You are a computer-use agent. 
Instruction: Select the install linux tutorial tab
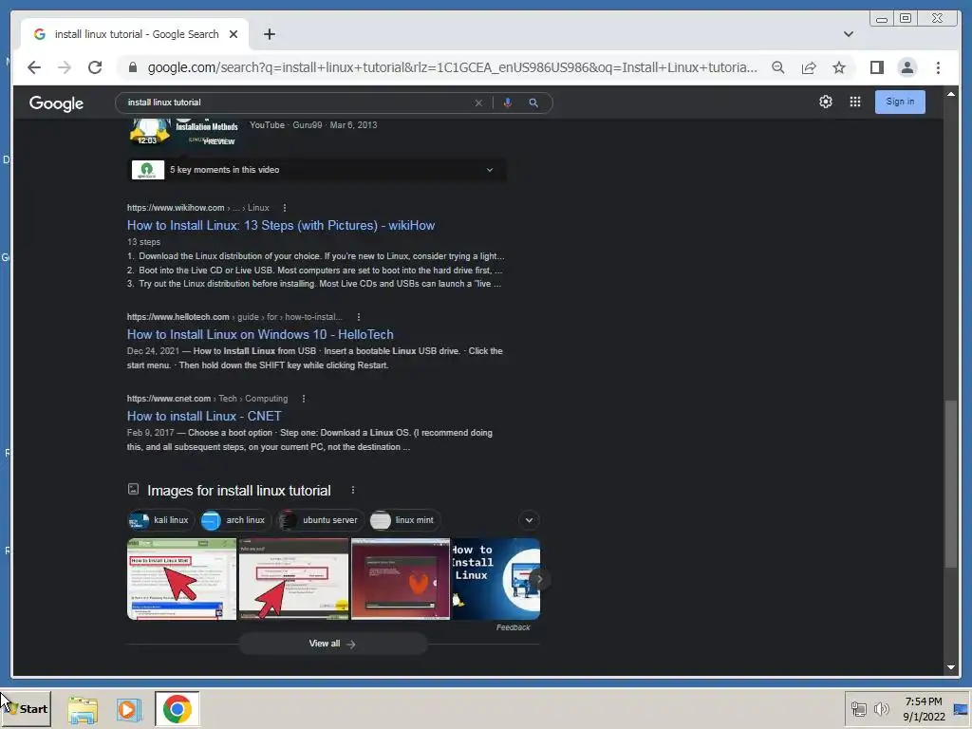point(135,34)
